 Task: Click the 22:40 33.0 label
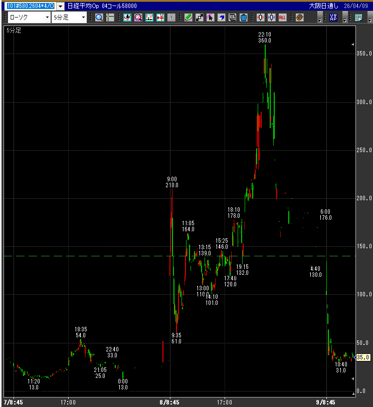click(x=112, y=352)
